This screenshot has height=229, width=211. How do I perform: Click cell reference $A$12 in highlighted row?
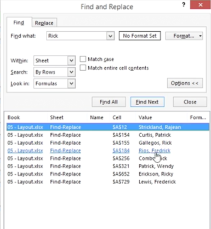tap(119, 127)
